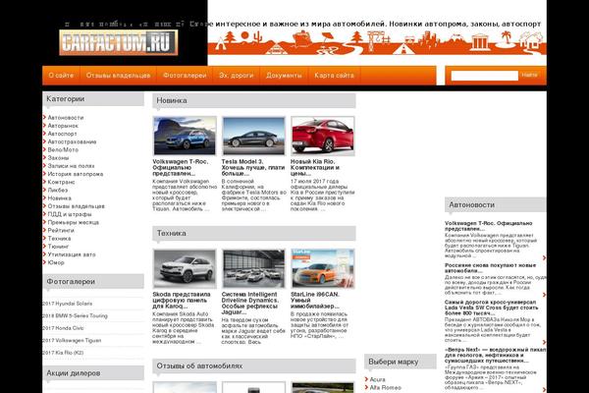Open the 'Автоспорт' category link

62,134
